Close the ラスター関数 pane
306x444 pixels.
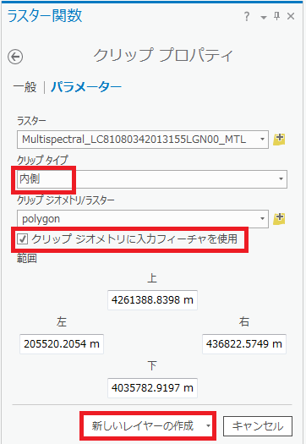[291, 16]
